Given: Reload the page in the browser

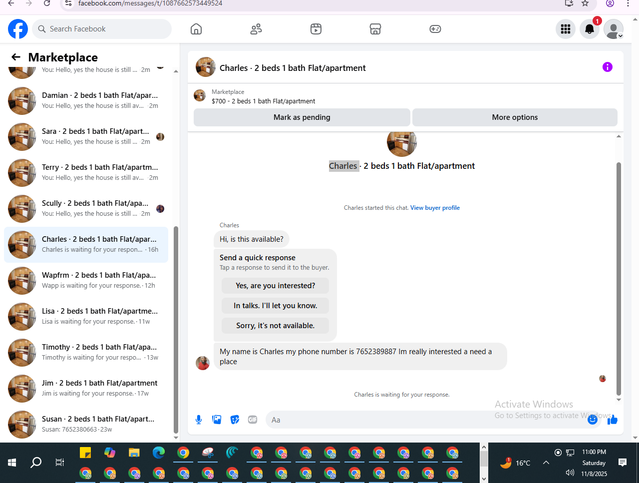Looking at the screenshot, I should [x=47, y=3].
